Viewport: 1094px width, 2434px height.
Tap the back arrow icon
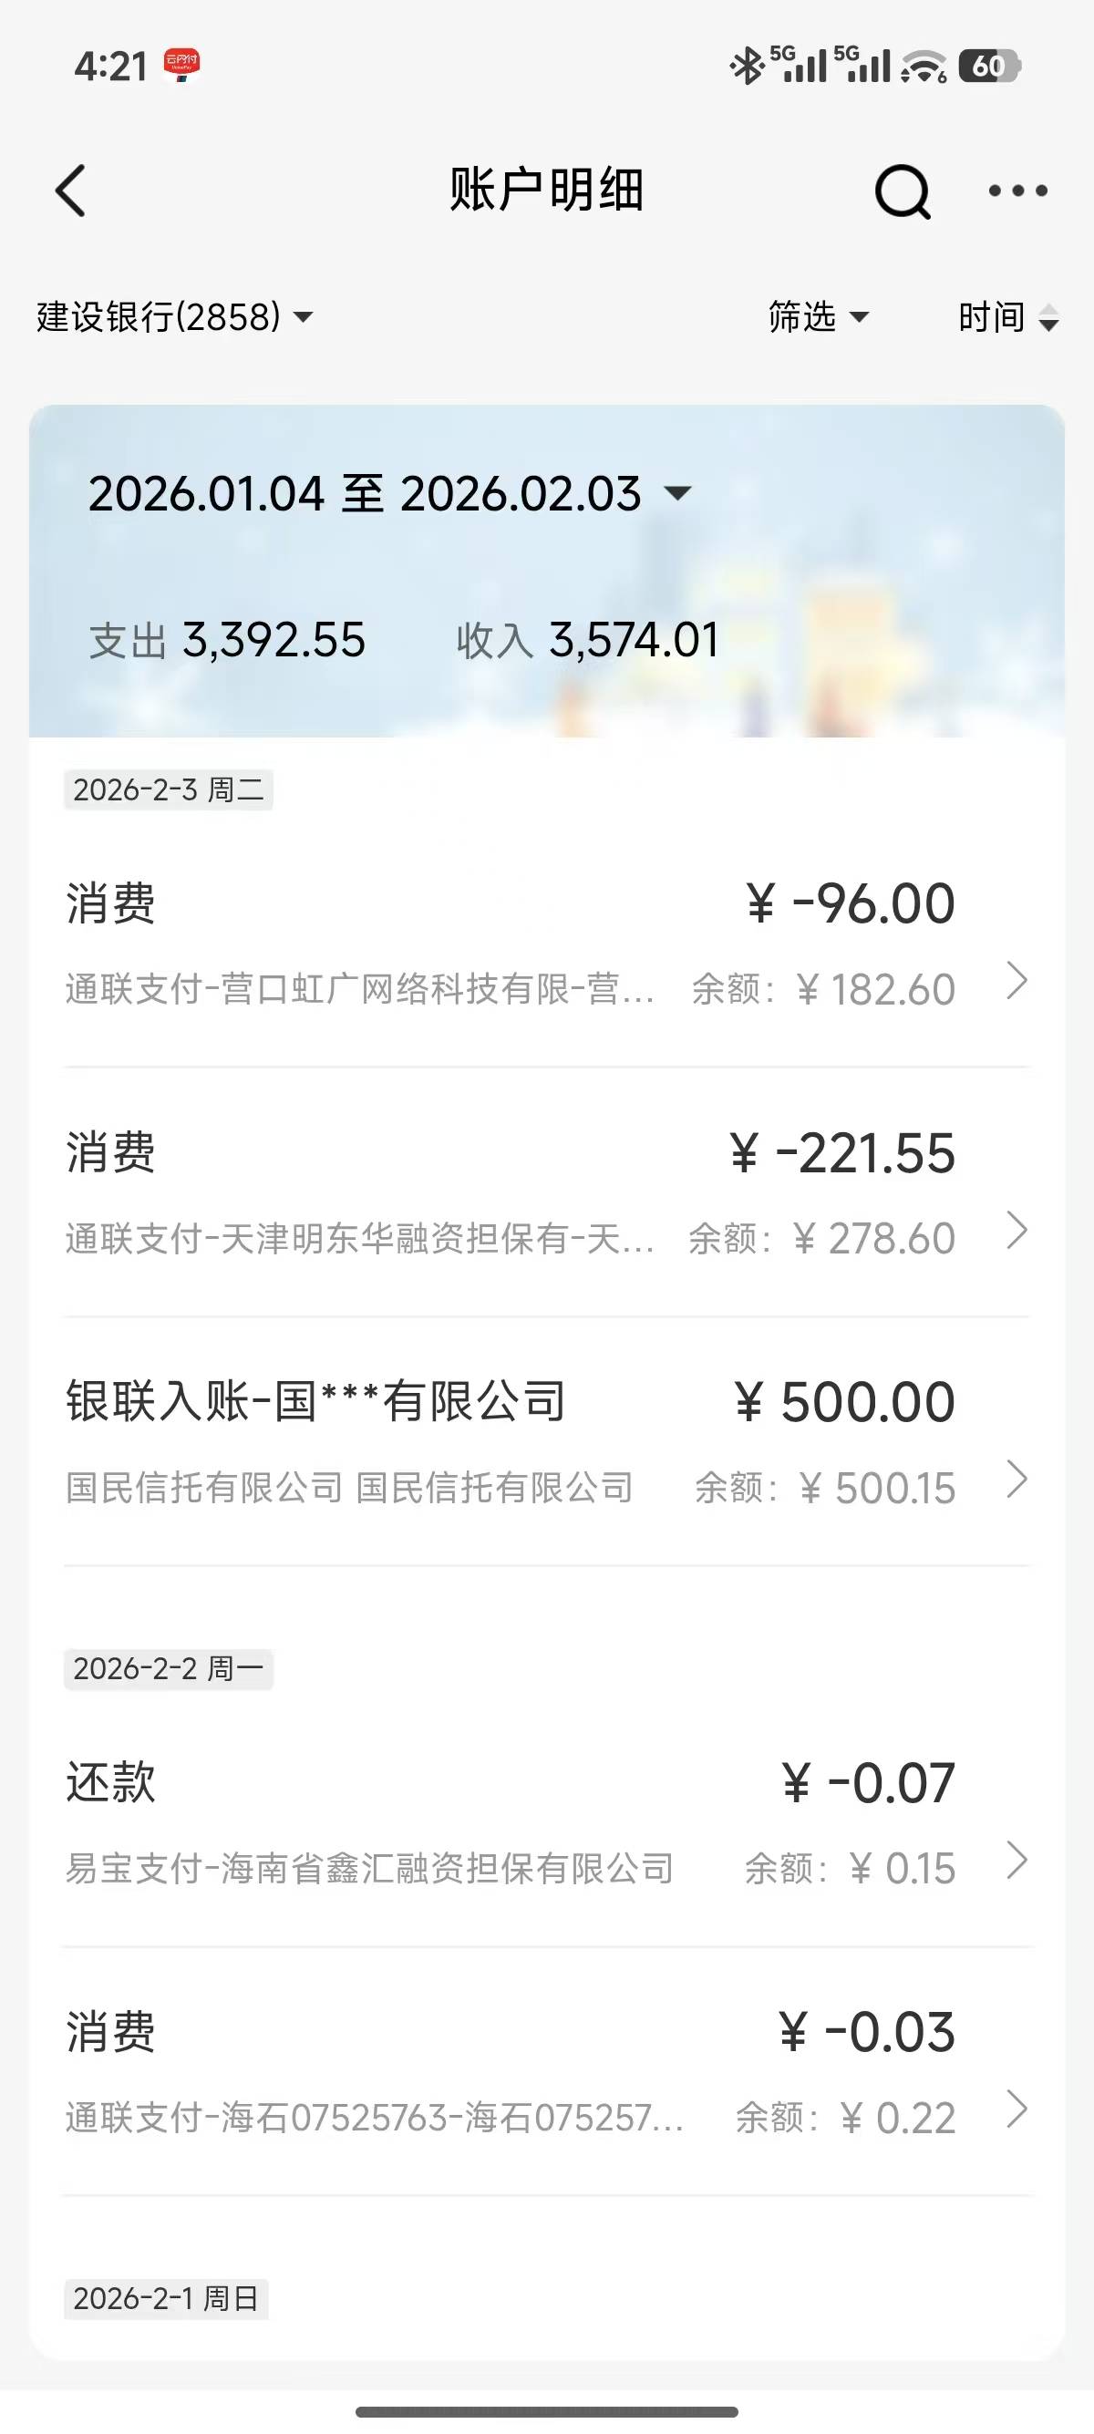click(x=71, y=191)
